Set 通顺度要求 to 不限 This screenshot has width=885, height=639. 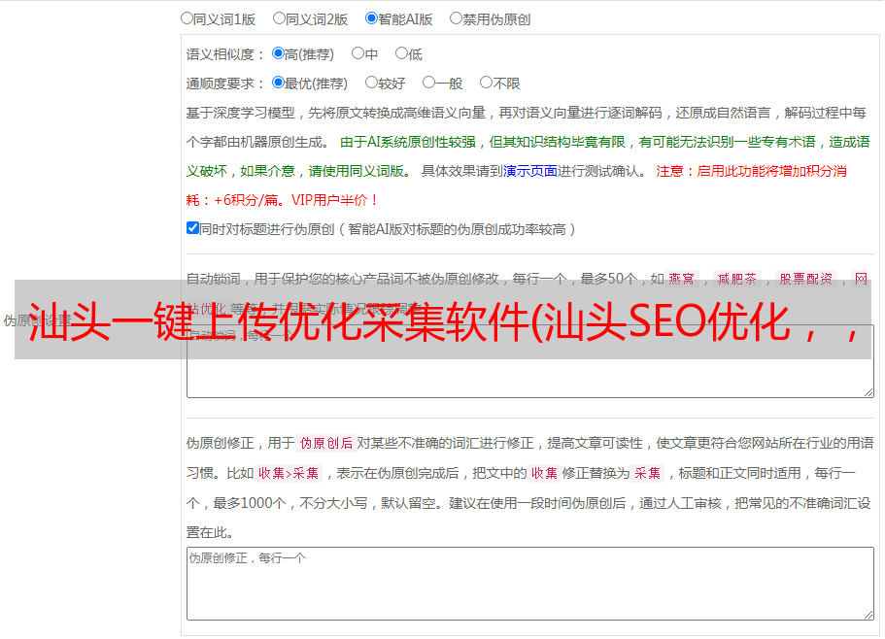(x=486, y=83)
